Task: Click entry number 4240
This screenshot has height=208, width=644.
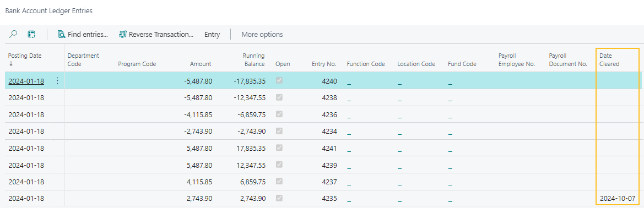Action: [330, 81]
